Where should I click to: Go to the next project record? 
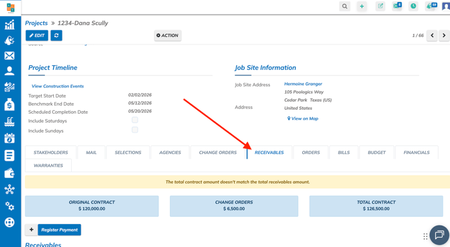click(x=444, y=36)
